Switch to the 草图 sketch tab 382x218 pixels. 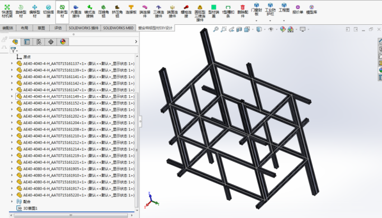[41, 28]
